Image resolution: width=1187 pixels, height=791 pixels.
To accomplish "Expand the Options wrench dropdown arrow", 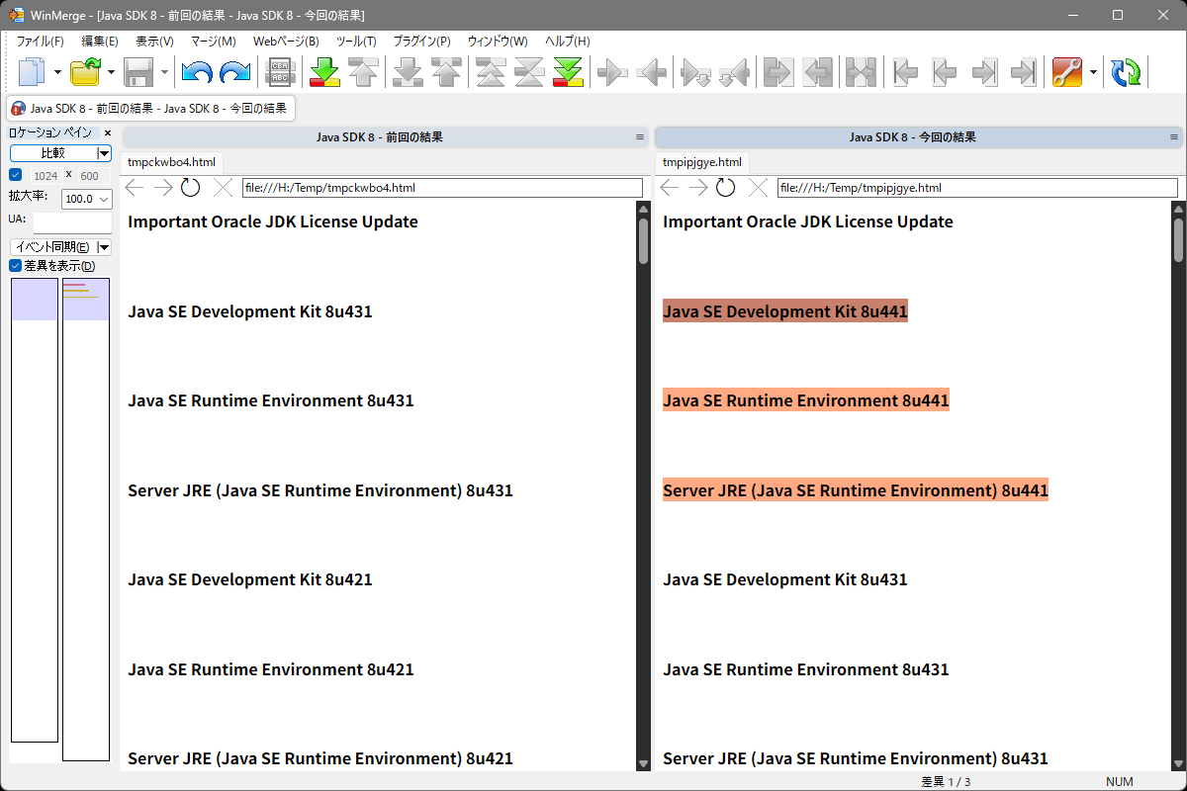I will [x=1093, y=72].
